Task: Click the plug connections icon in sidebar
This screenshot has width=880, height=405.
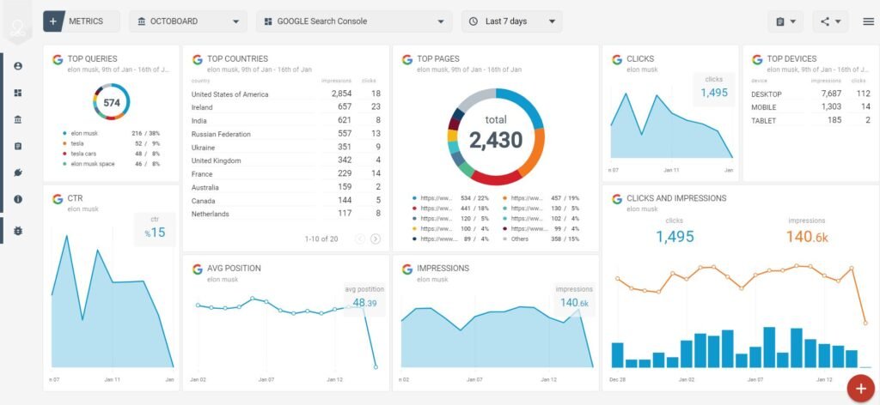Action: (x=18, y=172)
